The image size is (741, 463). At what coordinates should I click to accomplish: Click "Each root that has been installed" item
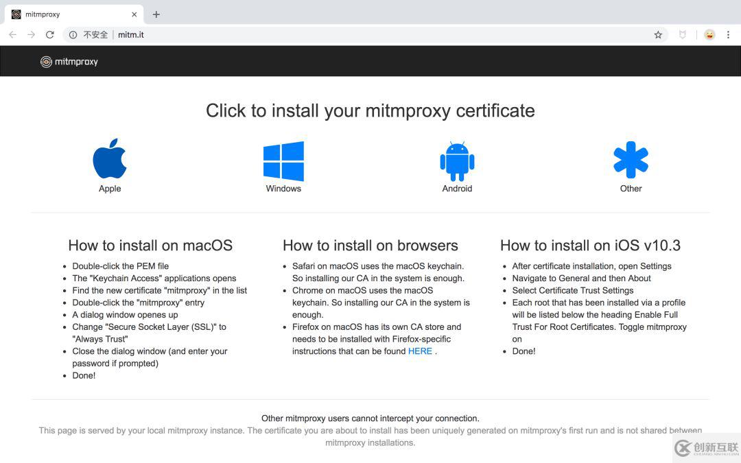pos(599,321)
